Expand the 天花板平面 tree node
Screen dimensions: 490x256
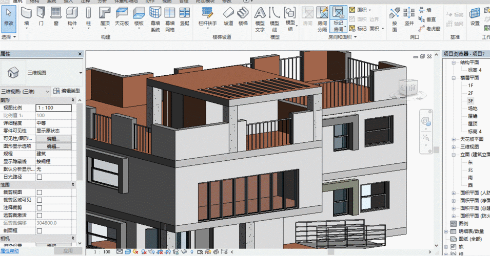pyautogui.click(x=454, y=139)
